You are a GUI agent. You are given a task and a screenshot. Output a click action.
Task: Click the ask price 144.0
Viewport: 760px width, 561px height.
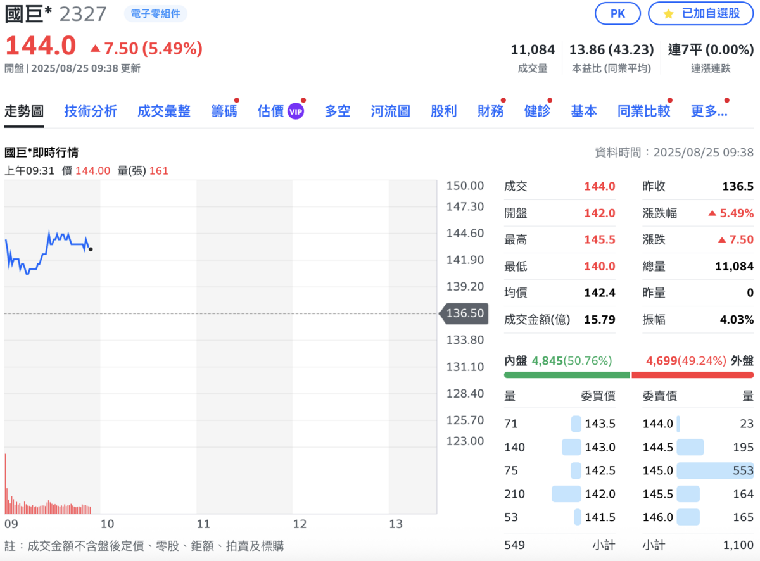point(657,424)
